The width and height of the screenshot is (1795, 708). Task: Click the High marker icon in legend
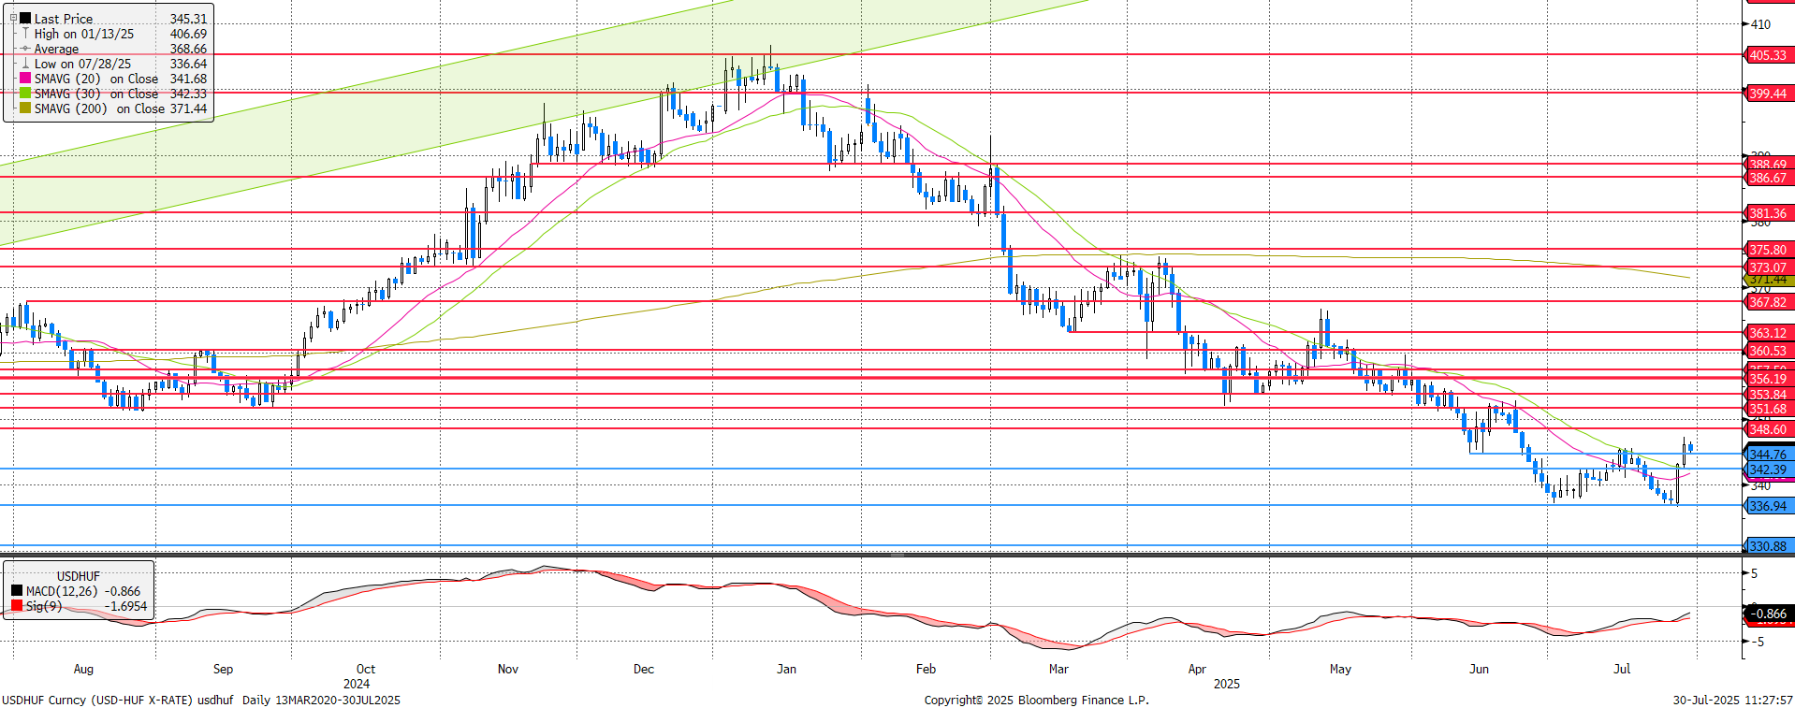click(x=25, y=34)
